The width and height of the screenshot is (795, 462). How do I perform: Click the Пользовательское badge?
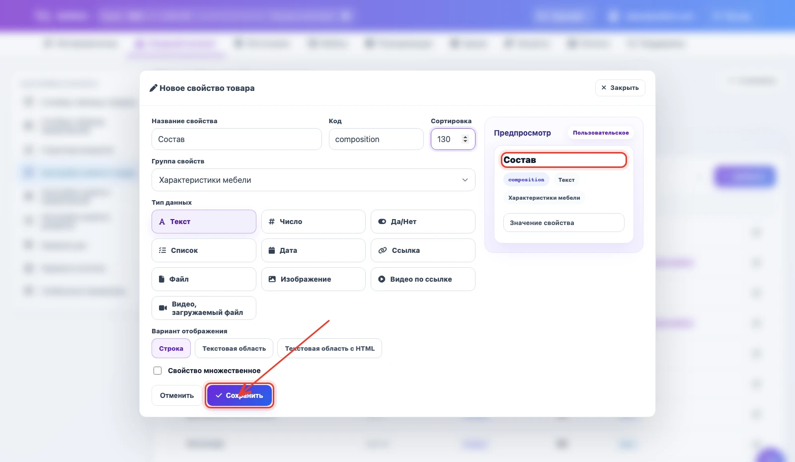pos(601,133)
